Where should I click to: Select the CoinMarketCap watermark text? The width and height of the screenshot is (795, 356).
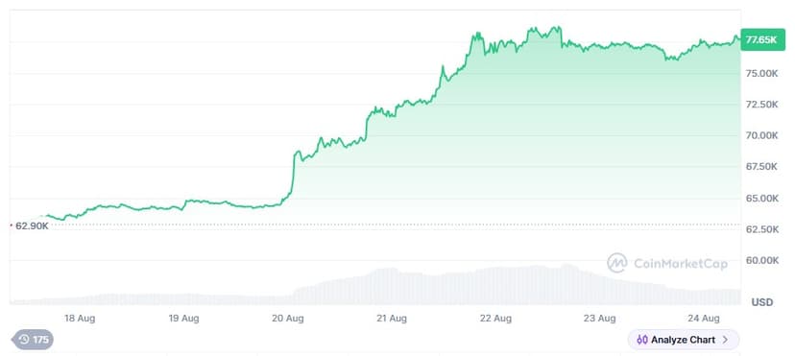point(681,264)
